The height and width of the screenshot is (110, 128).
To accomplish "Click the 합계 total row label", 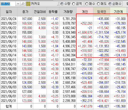I will [9, 106].
